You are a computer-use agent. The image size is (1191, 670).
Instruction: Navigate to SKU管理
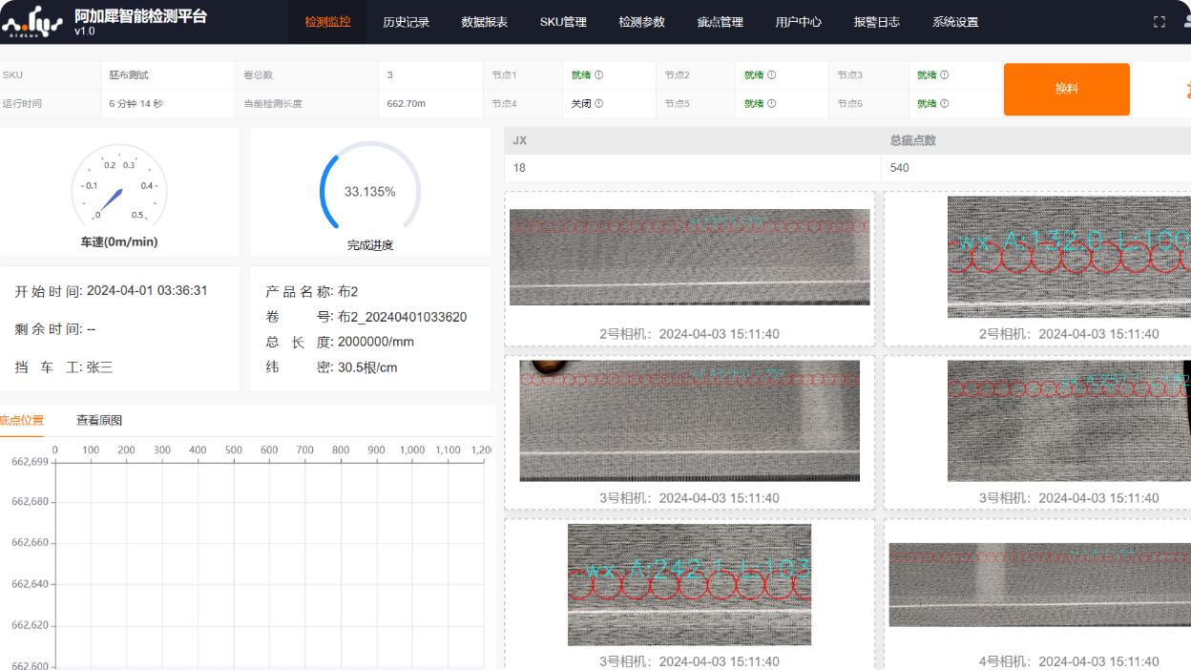(x=563, y=22)
